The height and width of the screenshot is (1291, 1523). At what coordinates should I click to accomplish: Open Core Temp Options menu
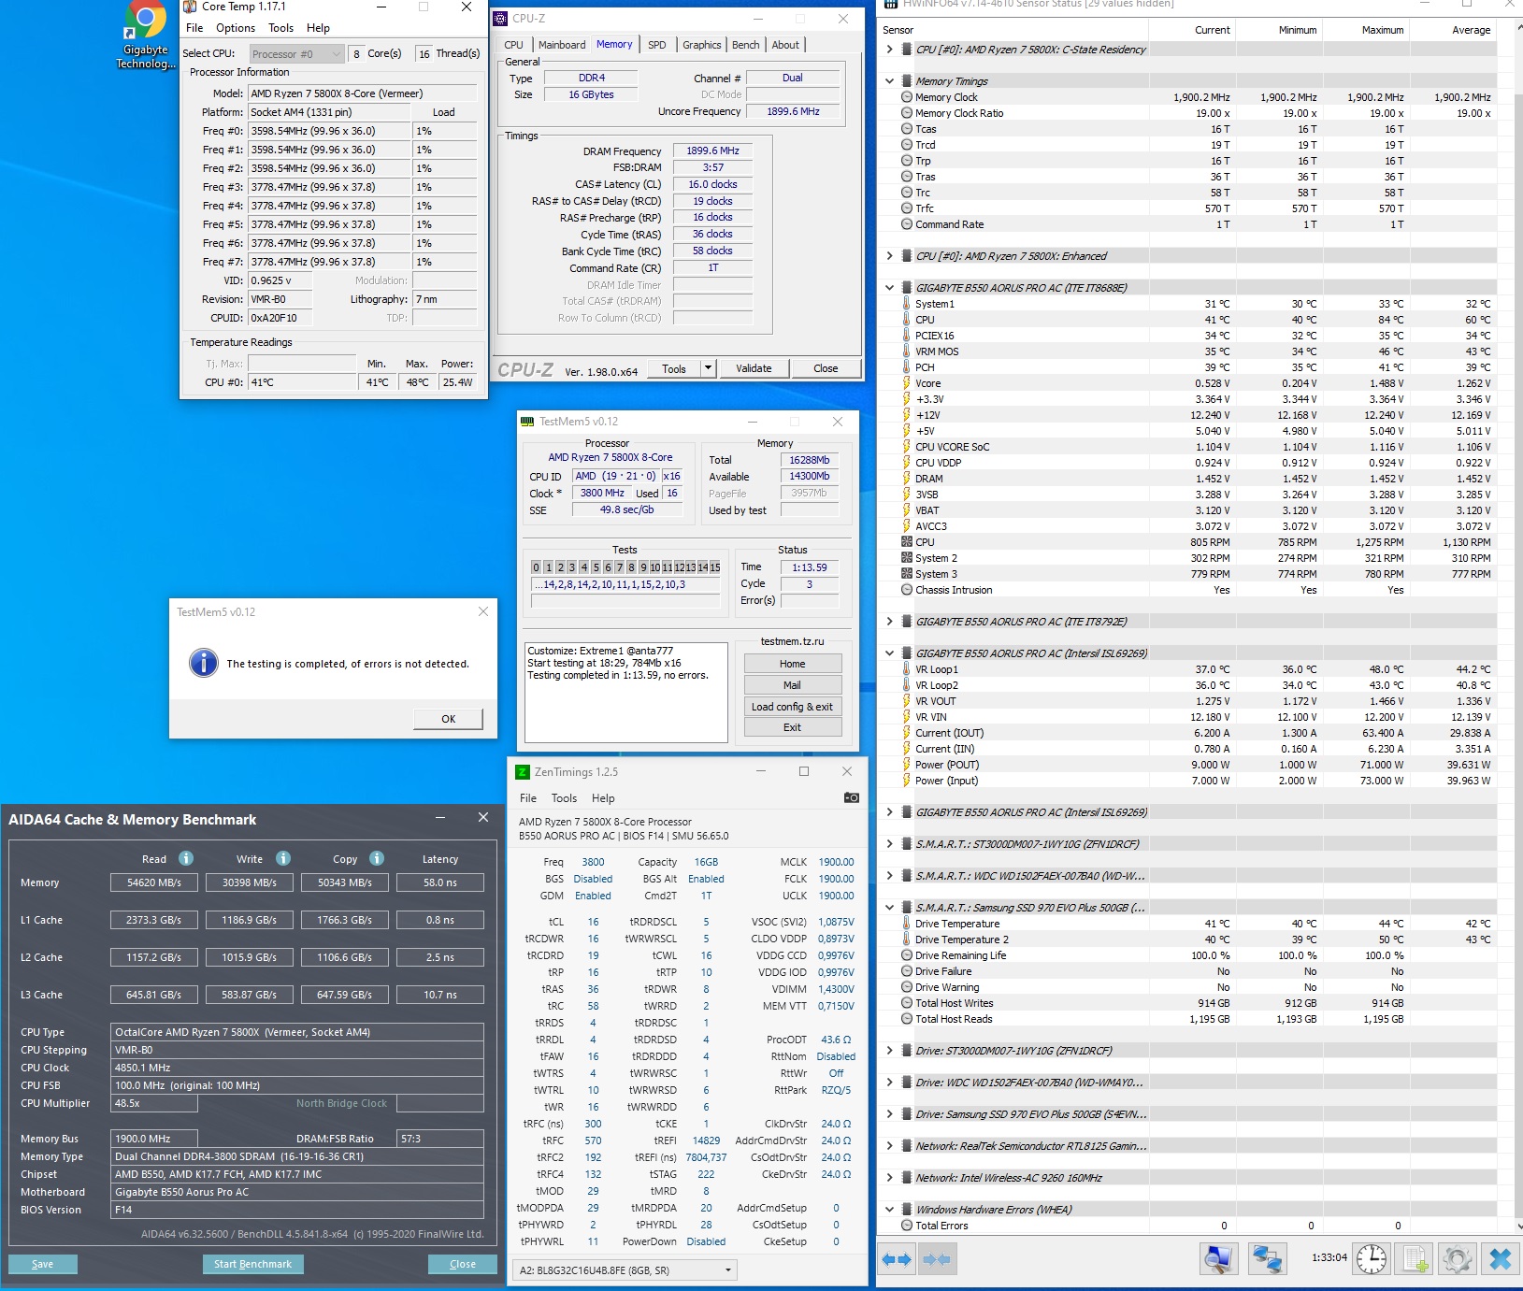coord(236,28)
